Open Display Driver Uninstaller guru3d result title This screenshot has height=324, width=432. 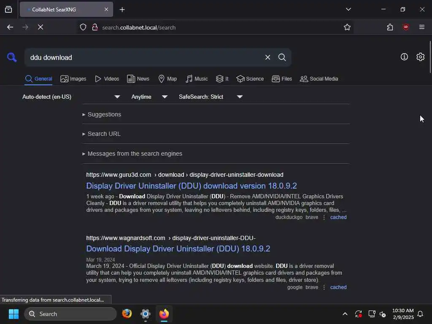coord(192,186)
